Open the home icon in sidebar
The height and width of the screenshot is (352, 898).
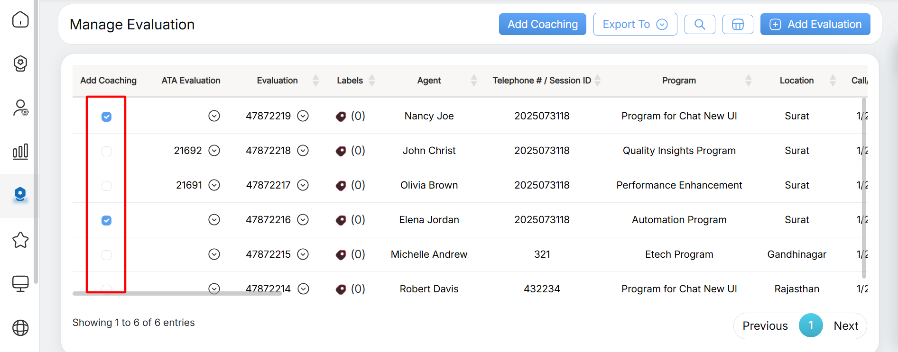click(x=20, y=20)
